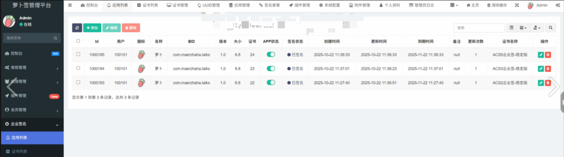
Task: Toggle the APP status switch for row 1000185
Action: [271, 54]
